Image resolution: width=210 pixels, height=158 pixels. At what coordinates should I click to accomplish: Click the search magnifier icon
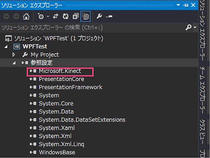(189, 27)
